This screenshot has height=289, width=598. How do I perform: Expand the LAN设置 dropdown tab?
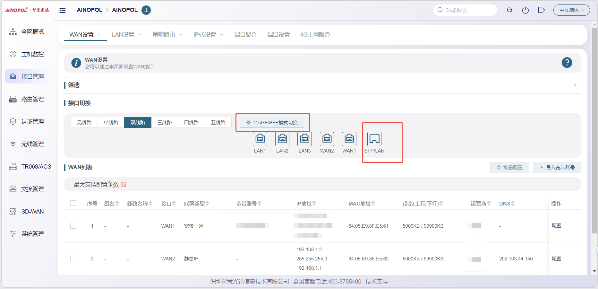coord(126,35)
